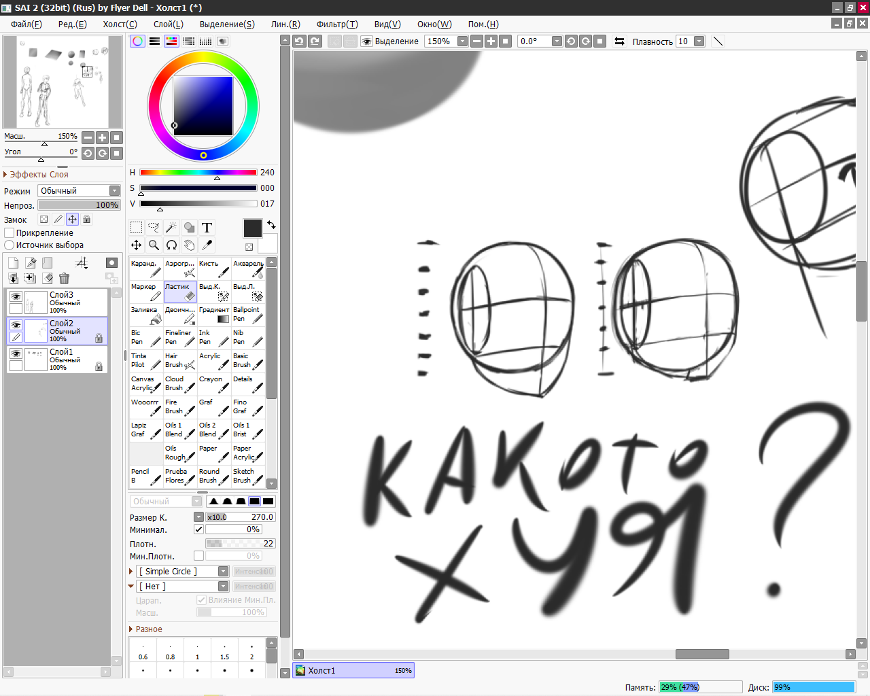Image resolution: width=870 pixels, height=696 pixels.
Task: Select the Move tool
Action: tap(137, 245)
